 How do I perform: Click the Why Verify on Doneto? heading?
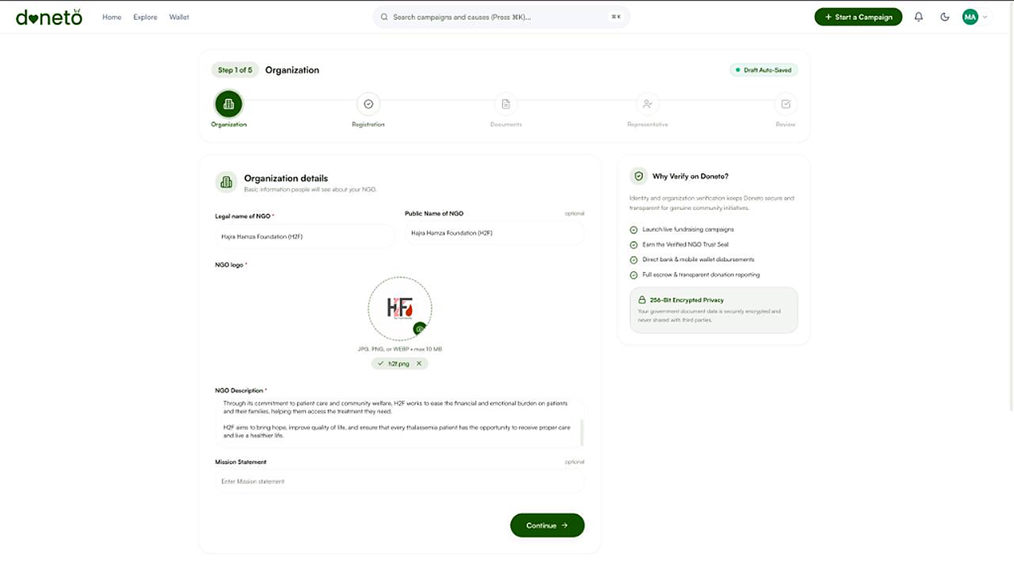tap(690, 176)
